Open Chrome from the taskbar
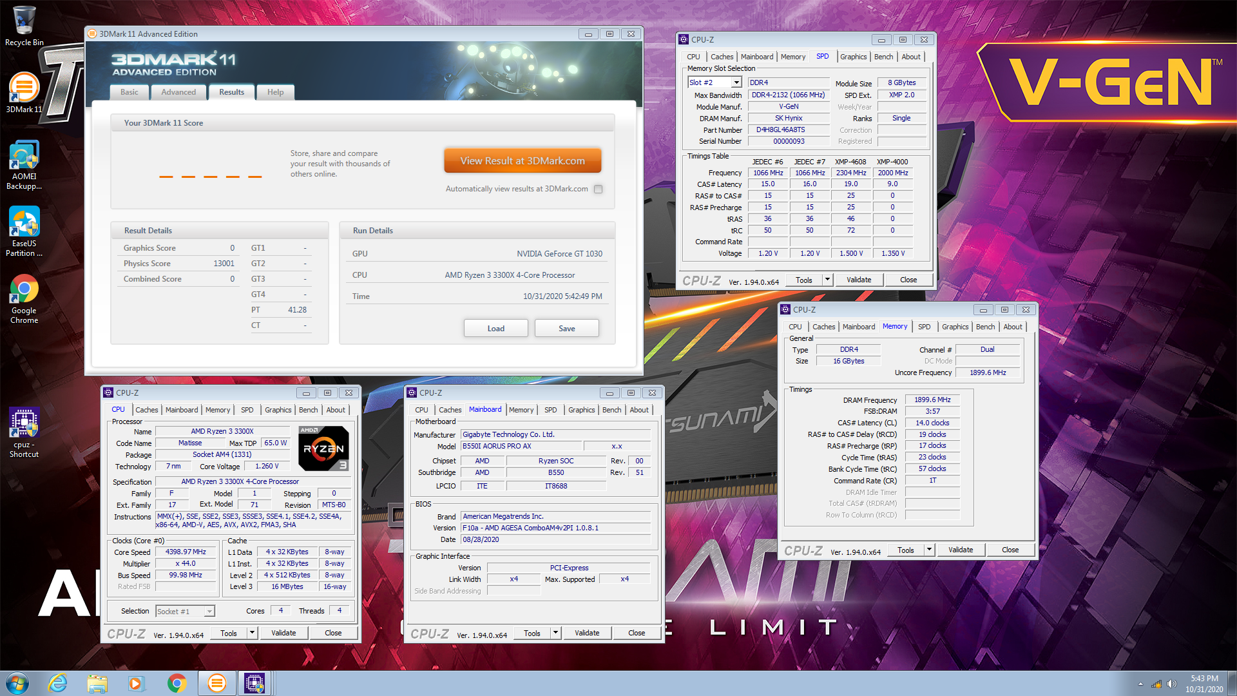 click(x=177, y=683)
